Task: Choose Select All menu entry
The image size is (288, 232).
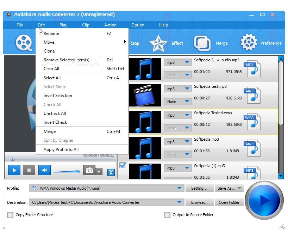Action: point(82,78)
